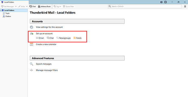This screenshot has width=188, height=97.
Task: Open the Write dropdown arrow
Action: tap(27, 6)
